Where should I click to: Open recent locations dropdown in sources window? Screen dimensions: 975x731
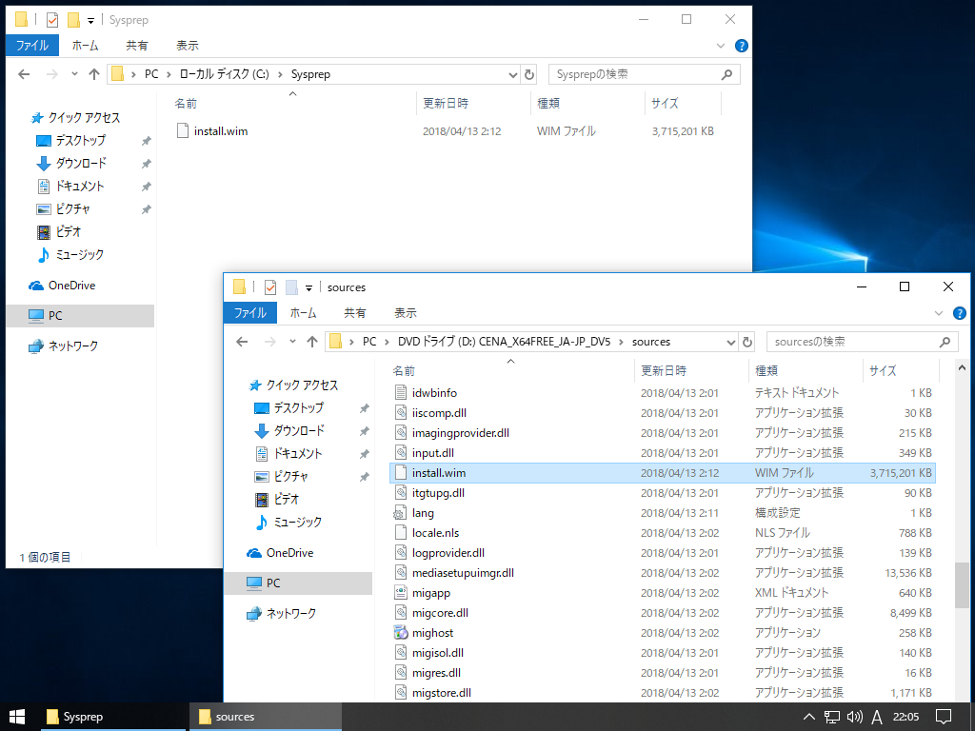(x=293, y=342)
